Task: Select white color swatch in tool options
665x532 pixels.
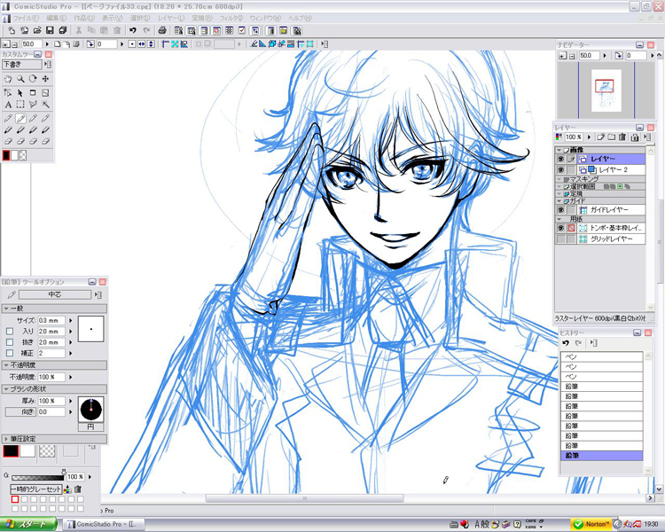Action: (x=27, y=451)
